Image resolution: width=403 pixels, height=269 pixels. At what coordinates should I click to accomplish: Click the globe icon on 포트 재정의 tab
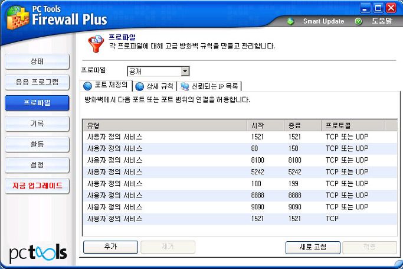[x=88, y=86]
